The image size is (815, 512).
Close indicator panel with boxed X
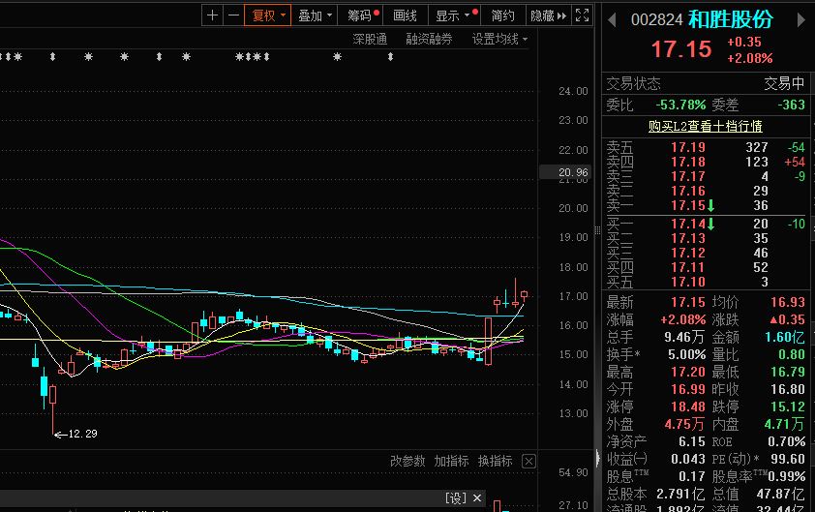tap(528, 461)
